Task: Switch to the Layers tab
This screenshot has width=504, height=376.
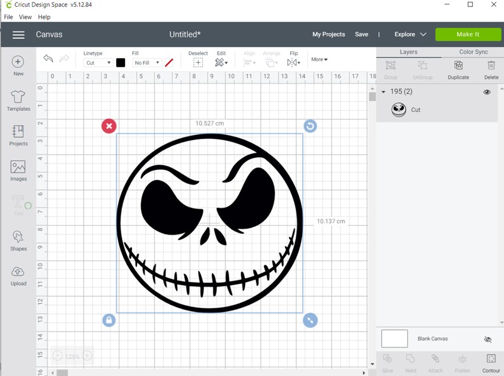Action: point(409,52)
